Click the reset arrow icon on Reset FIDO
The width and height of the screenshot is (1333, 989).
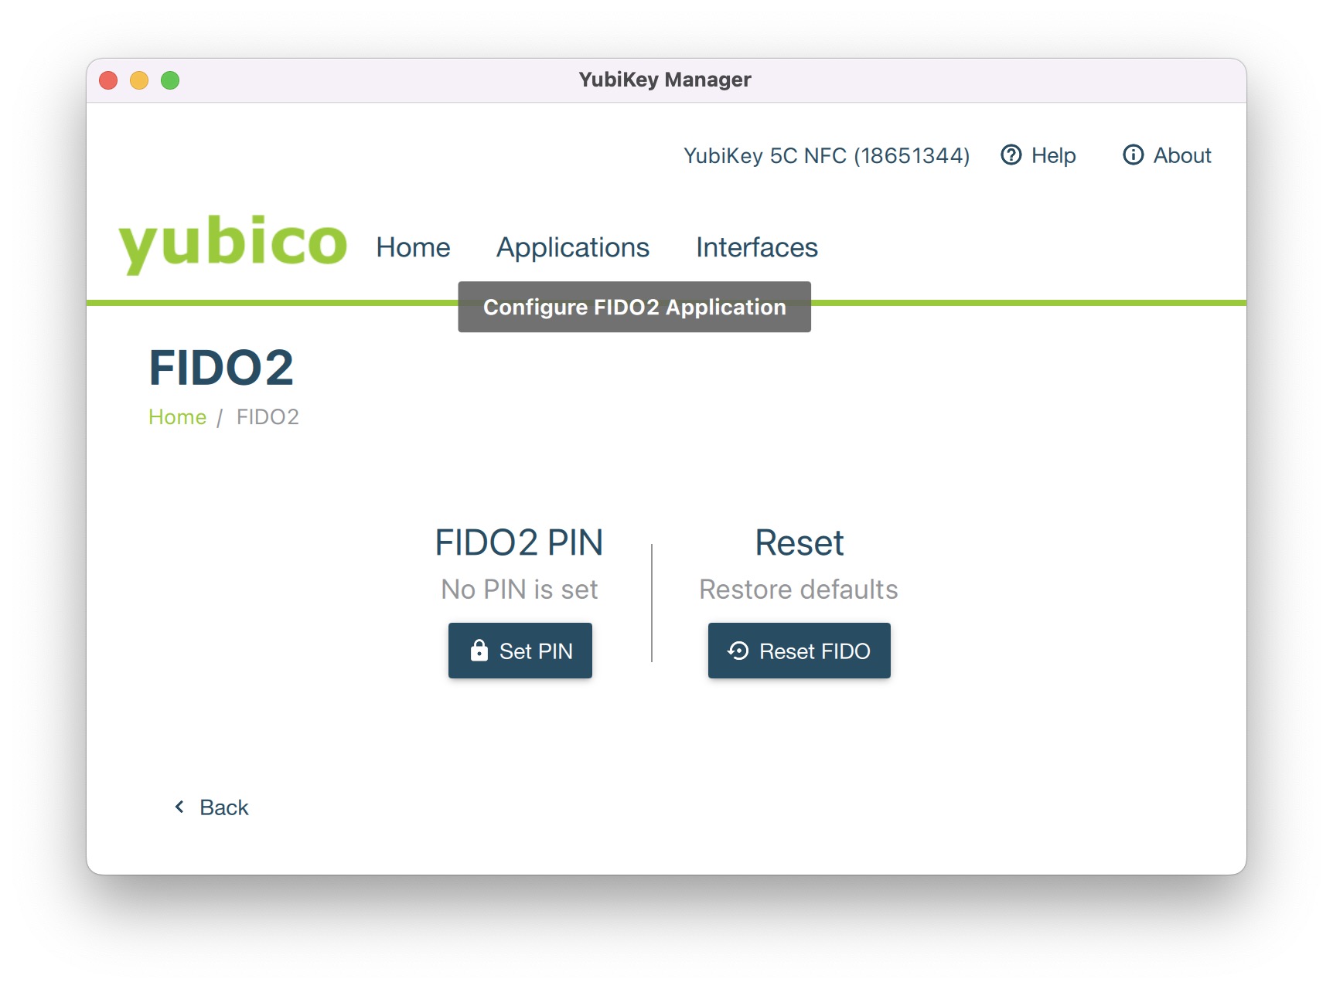pos(738,651)
